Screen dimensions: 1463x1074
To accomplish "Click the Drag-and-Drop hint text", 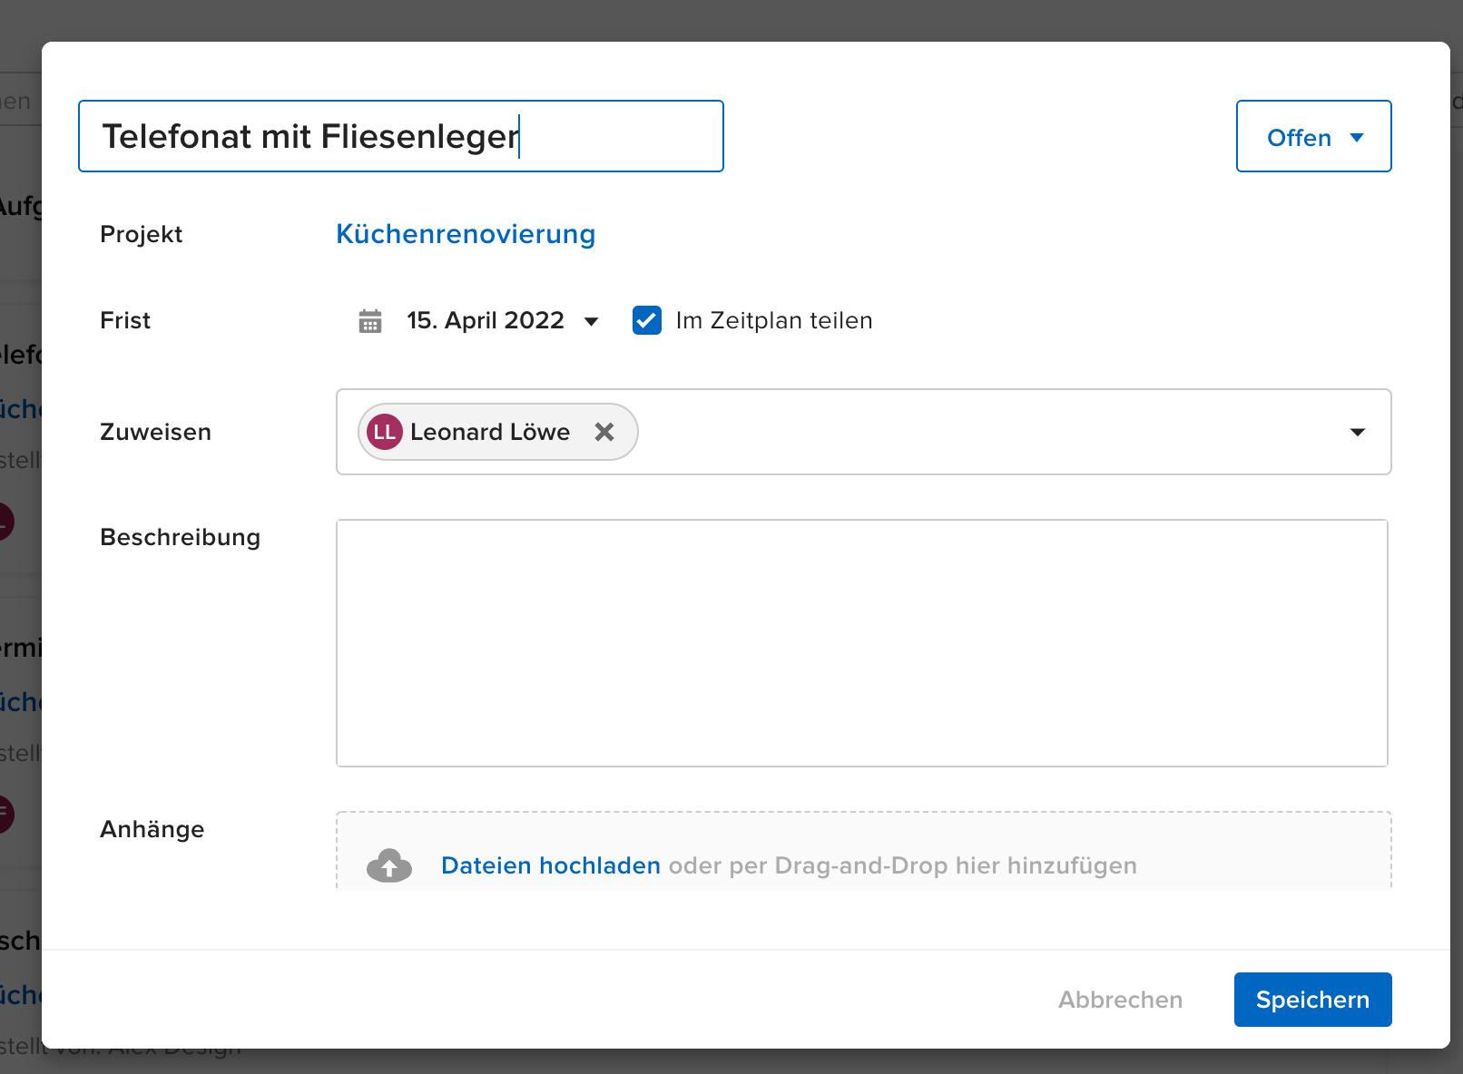I will [x=903, y=865].
